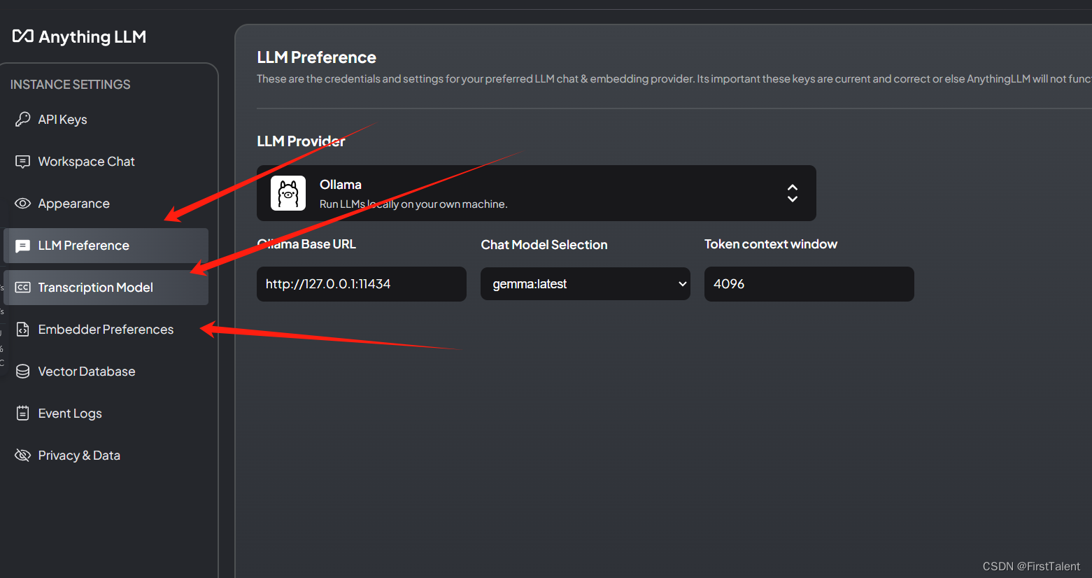Open the Chat Model Selection dropdown

pyautogui.click(x=586, y=284)
